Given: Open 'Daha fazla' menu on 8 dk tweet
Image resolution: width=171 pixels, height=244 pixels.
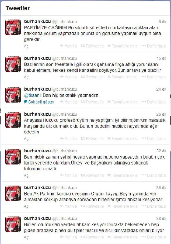Looking at the screenshot, I should [x=153, y=46].
